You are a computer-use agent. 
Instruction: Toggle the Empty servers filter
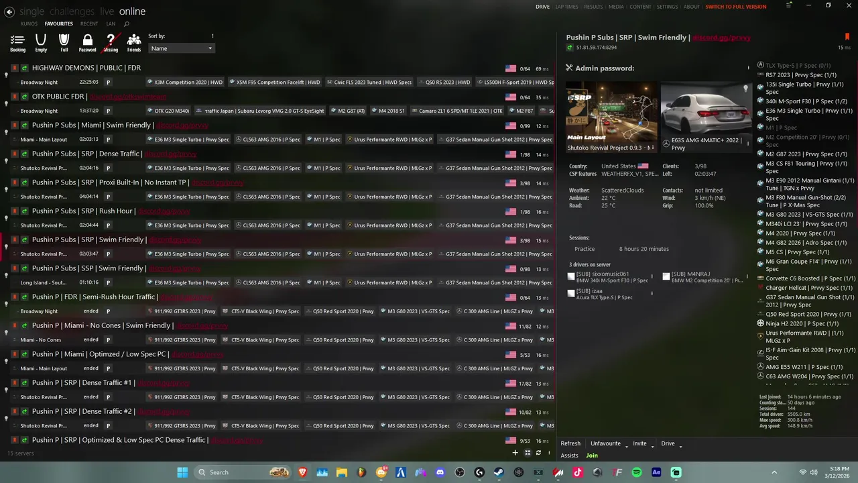pyautogui.click(x=41, y=43)
